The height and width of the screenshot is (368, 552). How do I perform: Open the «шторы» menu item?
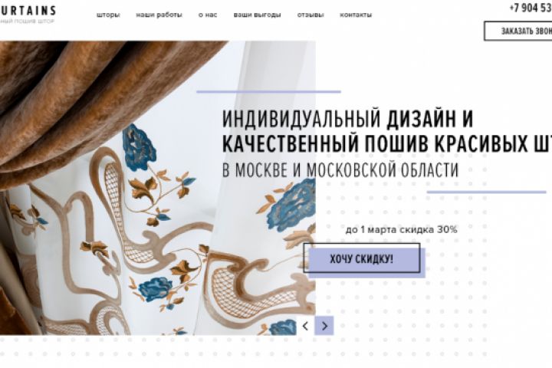[108, 15]
